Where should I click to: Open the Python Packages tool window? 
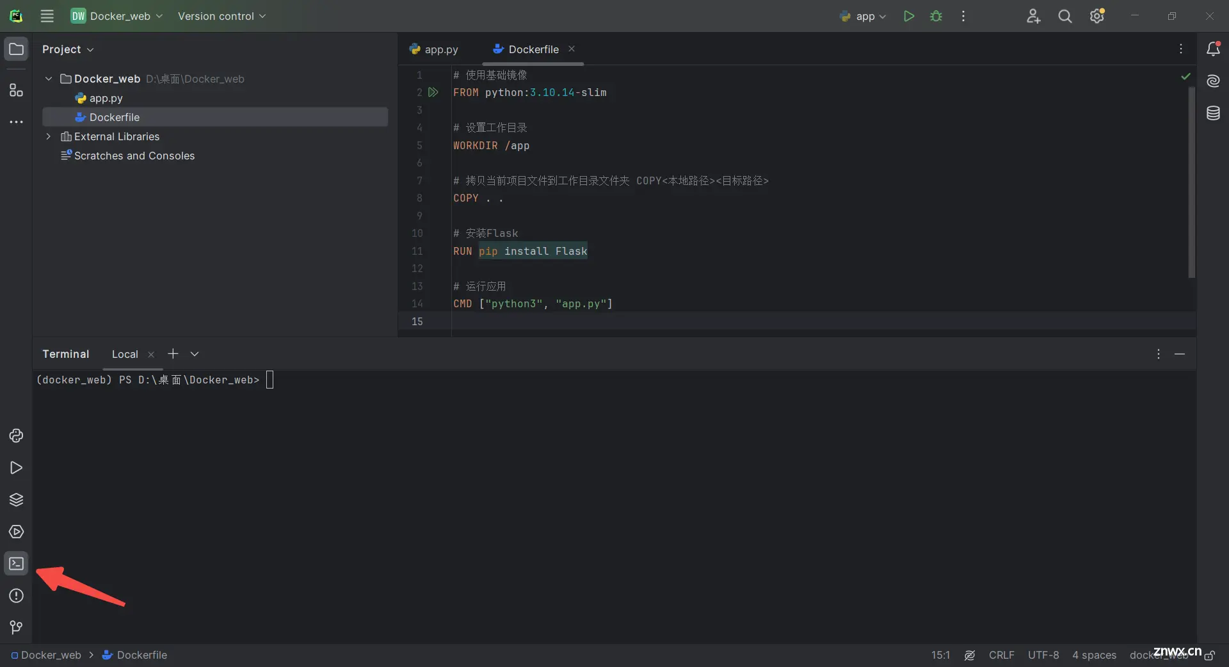tap(17, 500)
